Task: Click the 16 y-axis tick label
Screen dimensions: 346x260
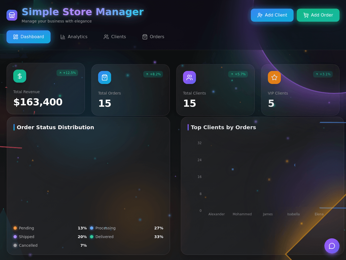Action: click(x=199, y=177)
